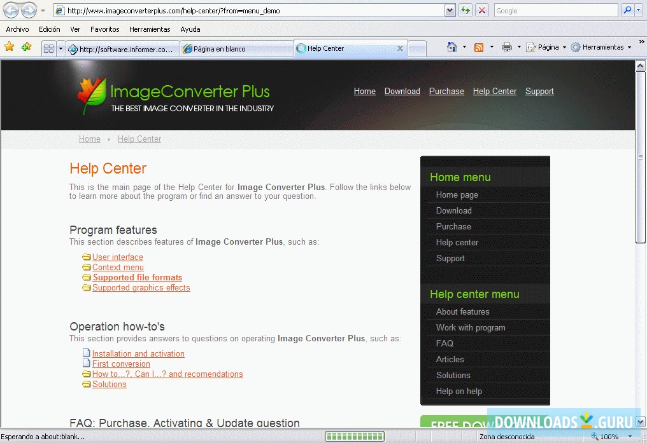647x443 pixels.
Task: Click the Home icon in the toolbar
Action: [x=452, y=47]
